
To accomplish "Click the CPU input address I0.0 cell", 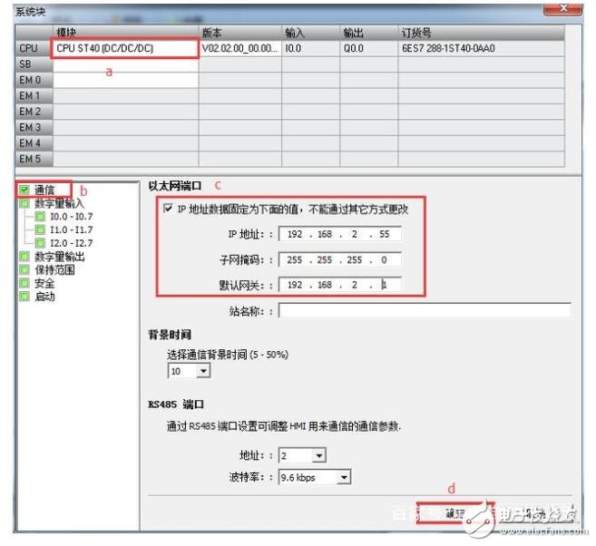I will [x=310, y=48].
